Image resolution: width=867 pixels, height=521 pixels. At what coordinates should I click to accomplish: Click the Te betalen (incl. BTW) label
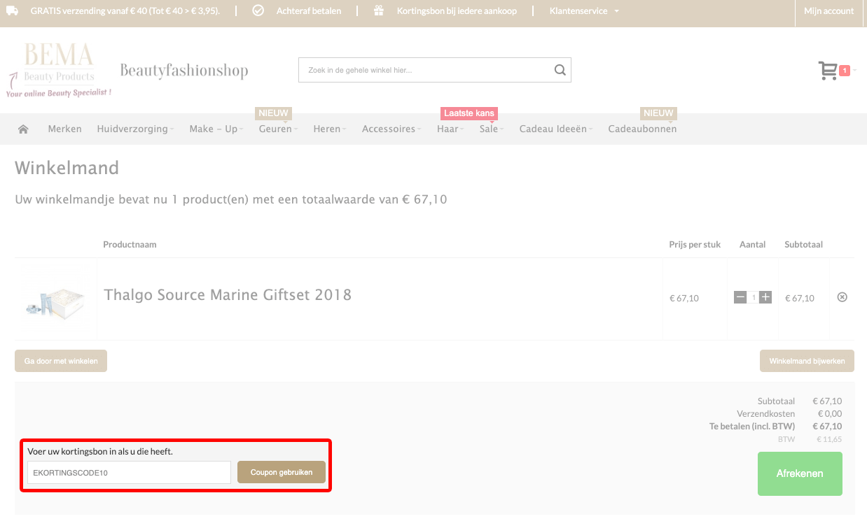coord(752,426)
